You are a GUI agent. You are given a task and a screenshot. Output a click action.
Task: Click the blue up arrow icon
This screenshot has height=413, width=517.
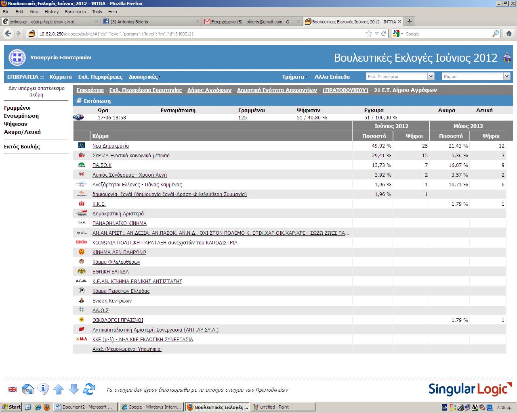point(59,389)
